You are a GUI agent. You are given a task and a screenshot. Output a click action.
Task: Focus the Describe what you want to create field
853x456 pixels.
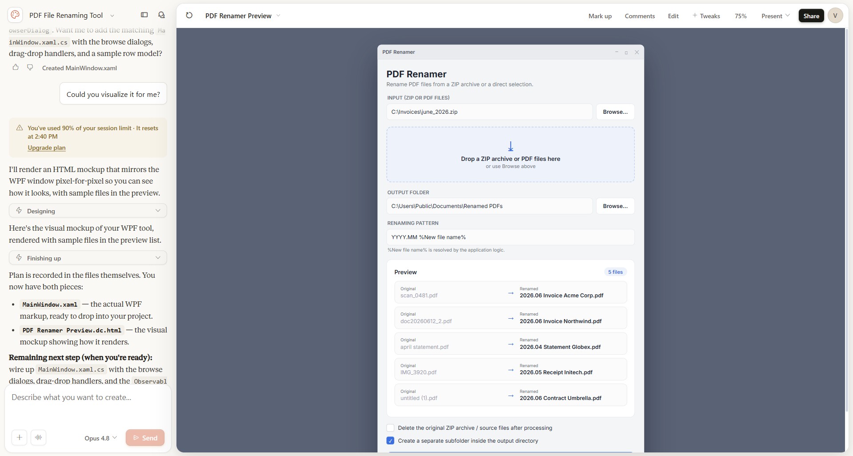(x=88, y=398)
